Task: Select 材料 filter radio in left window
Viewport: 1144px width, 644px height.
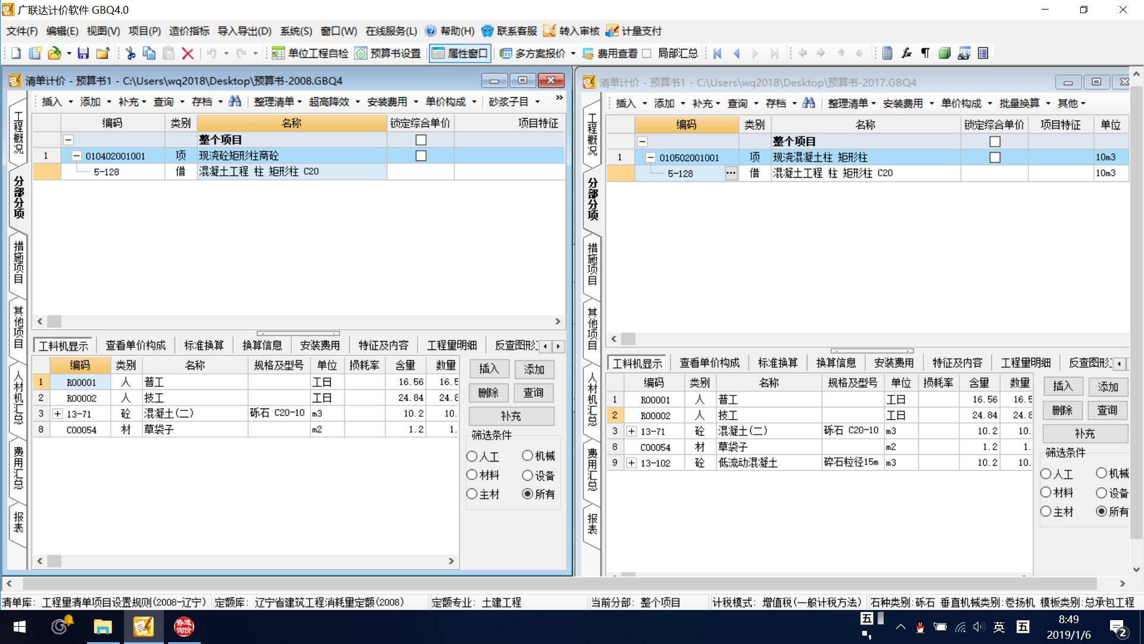Action: point(472,475)
